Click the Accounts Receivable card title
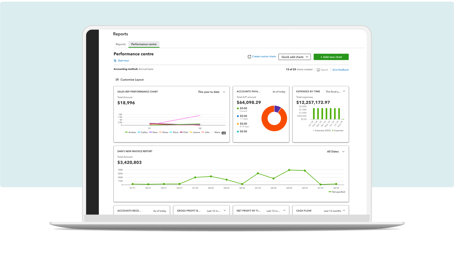 click(129, 211)
